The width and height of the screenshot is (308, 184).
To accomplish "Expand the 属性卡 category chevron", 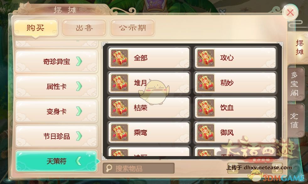I will coord(79,86).
